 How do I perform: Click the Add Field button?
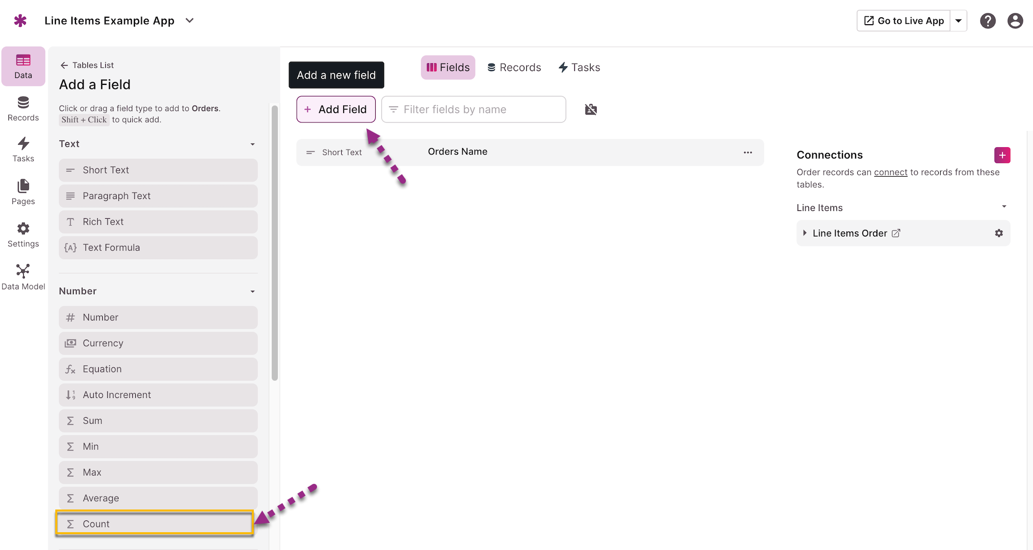tap(336, 109)
